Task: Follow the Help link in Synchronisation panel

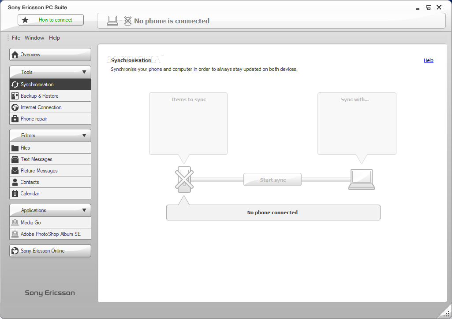Action: (428, 61)
